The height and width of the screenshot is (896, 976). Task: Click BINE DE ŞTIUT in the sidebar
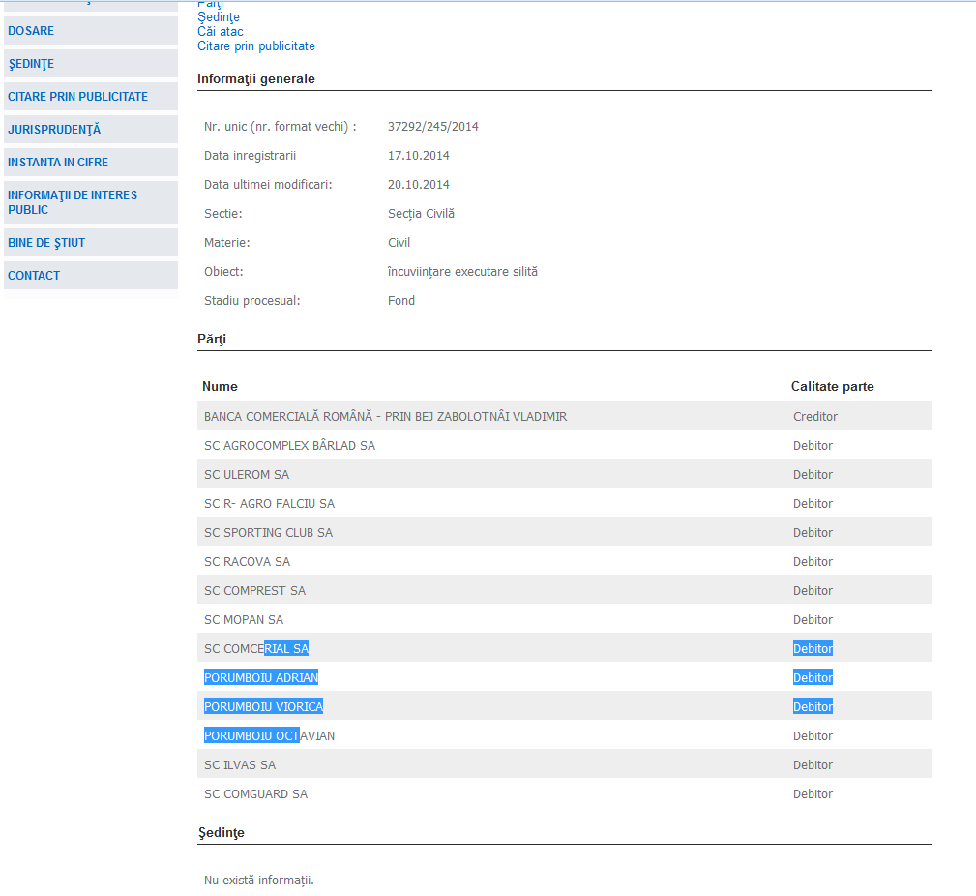46,243
